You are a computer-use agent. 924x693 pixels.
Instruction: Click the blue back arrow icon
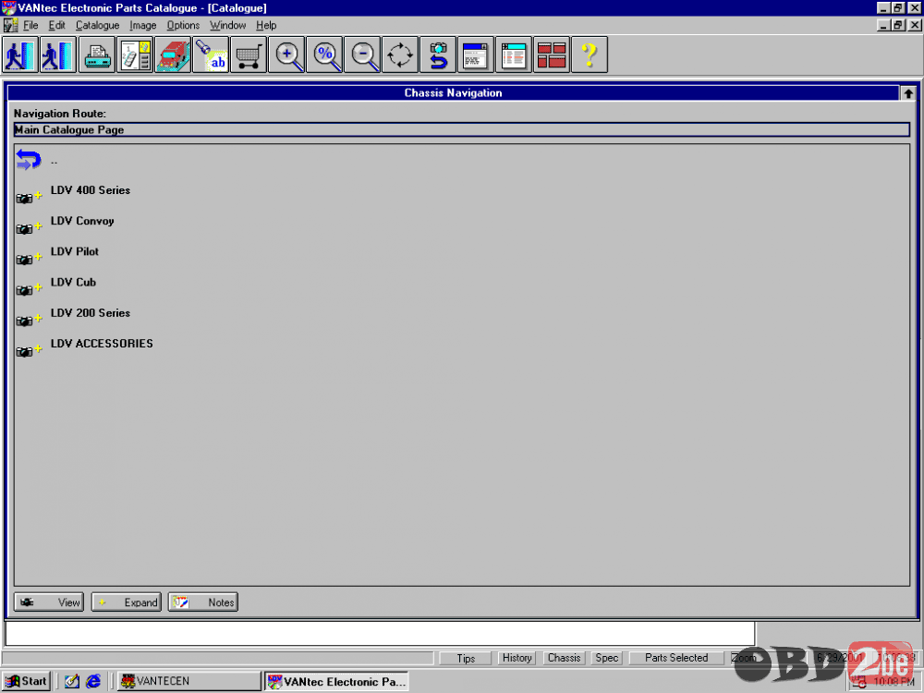(x=29, y=159)
